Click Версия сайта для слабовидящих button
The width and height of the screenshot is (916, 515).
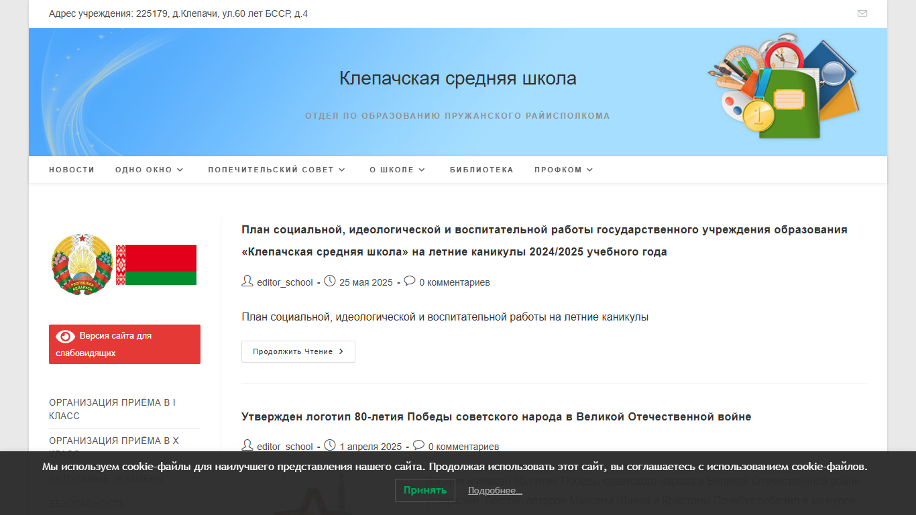point(125,344)
